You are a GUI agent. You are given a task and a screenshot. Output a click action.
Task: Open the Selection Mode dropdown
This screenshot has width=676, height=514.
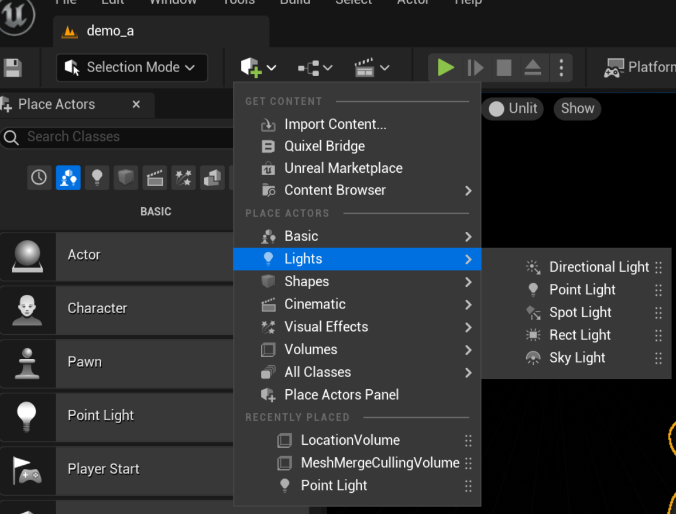pos(132,68)
